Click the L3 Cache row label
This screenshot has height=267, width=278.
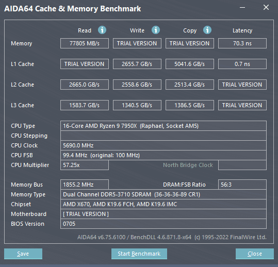point(22,105)
